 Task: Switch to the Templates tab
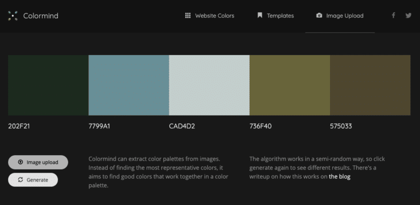point(275,16)
